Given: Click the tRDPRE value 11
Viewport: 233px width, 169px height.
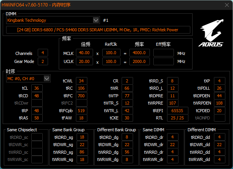Looking at the screenshot, I should tap(172, 96).
